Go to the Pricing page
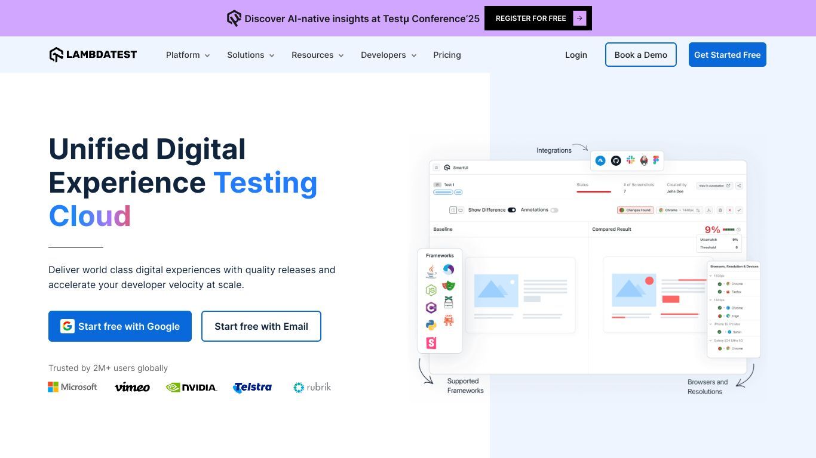 447,55
